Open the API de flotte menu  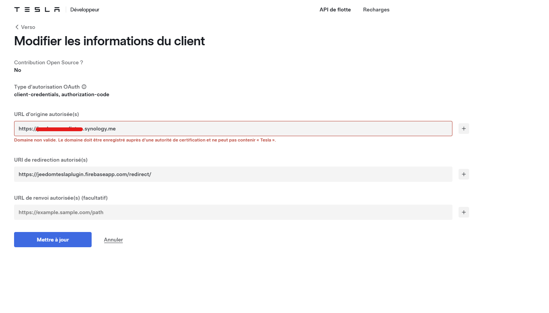[x=335, y=10]
